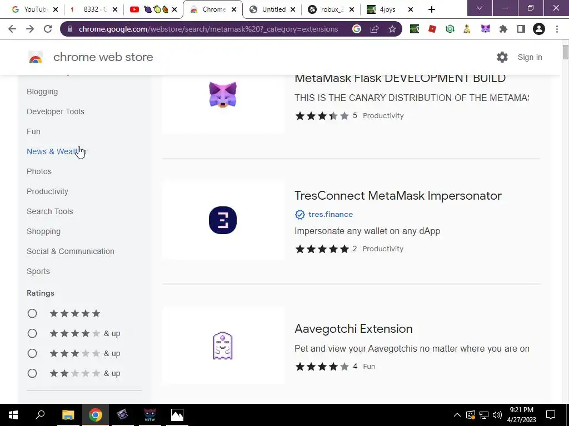Click 'Impersonate any wallet on any dApp'
The width and height of the screenshot is (569, 426).
click(367, 231)
